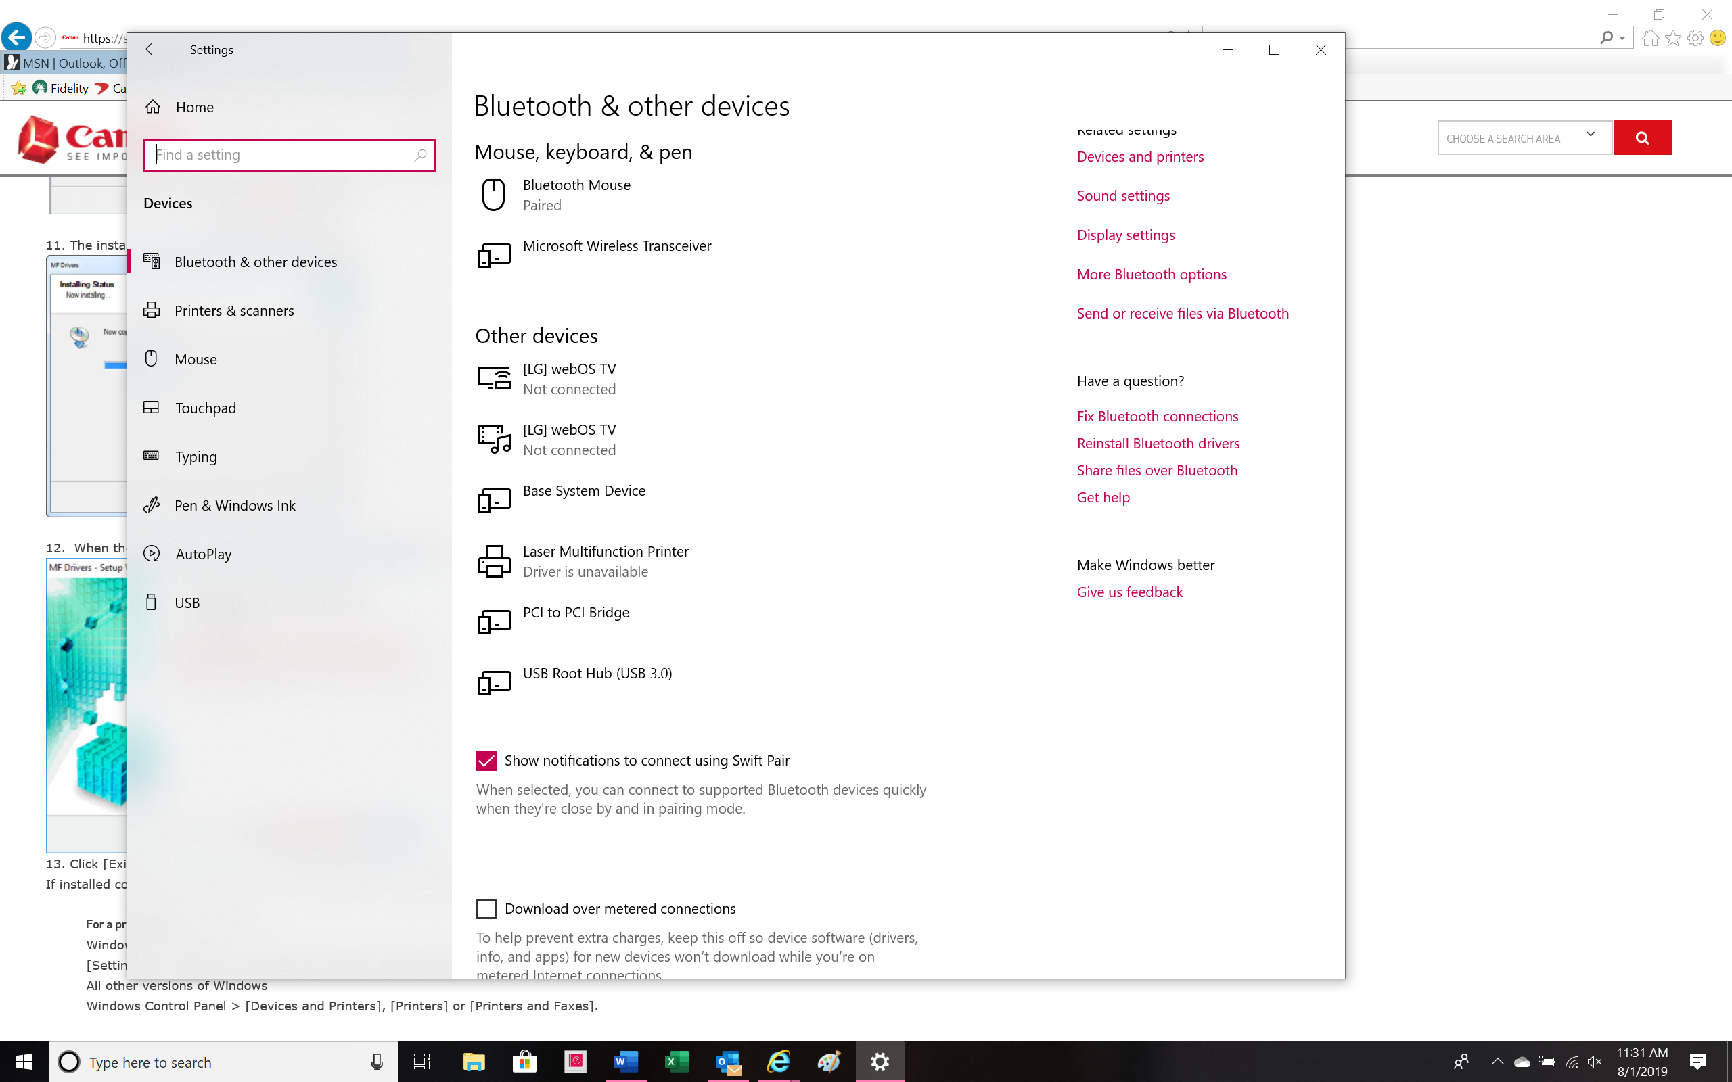Click the Laser Multifunction Printer icon
Screen dimensions: 1732x1082
[x=493, y=561]
